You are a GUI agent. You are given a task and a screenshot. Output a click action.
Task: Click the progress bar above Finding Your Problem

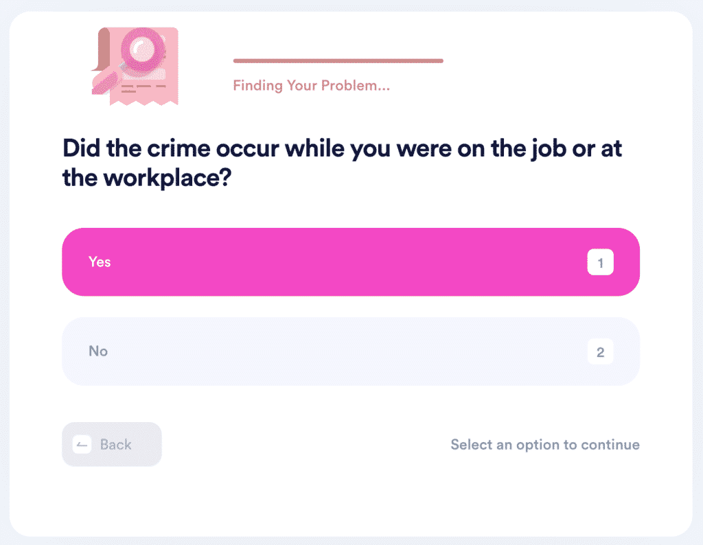coord(338,60)
